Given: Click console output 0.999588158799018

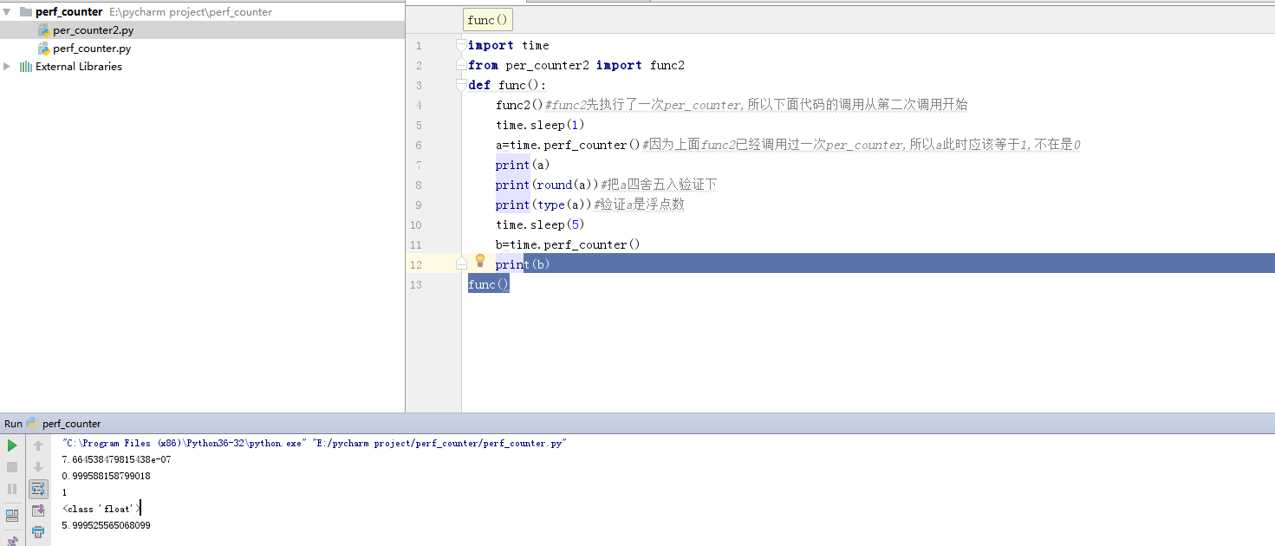Looking at the screenshot, I should coord(106,476).
